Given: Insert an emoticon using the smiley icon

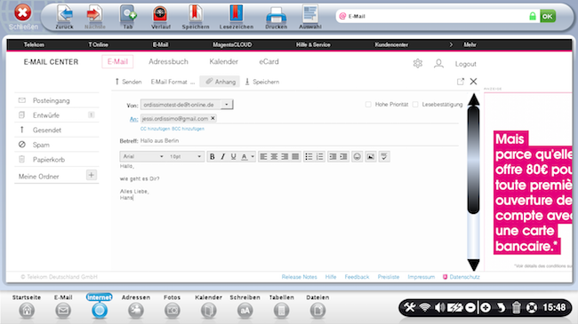Looking at the screenshot, I should click(357, 157).
